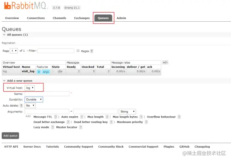Sort by Ready messages column

point(71,67)
